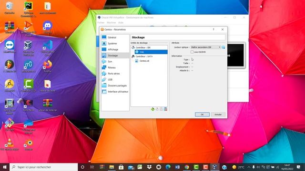This screenshot has width=305, height=171.
Task: Open the notification center icon
Action: coord(299,167)
